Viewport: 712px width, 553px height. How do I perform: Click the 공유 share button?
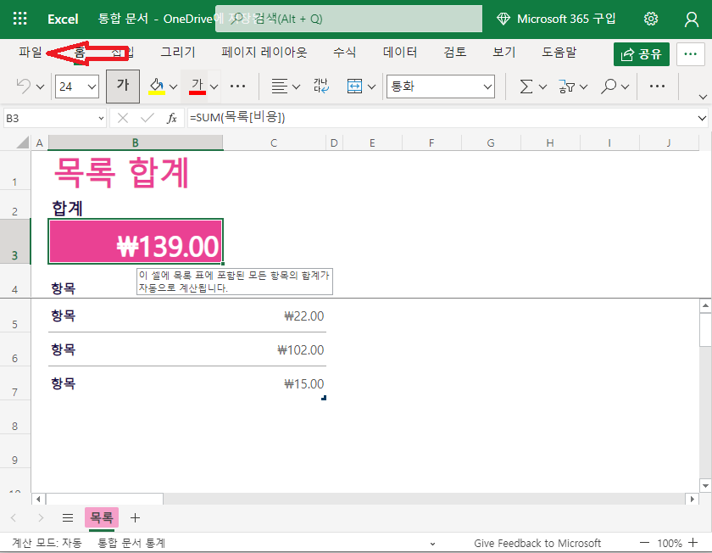tap(642, 53)
